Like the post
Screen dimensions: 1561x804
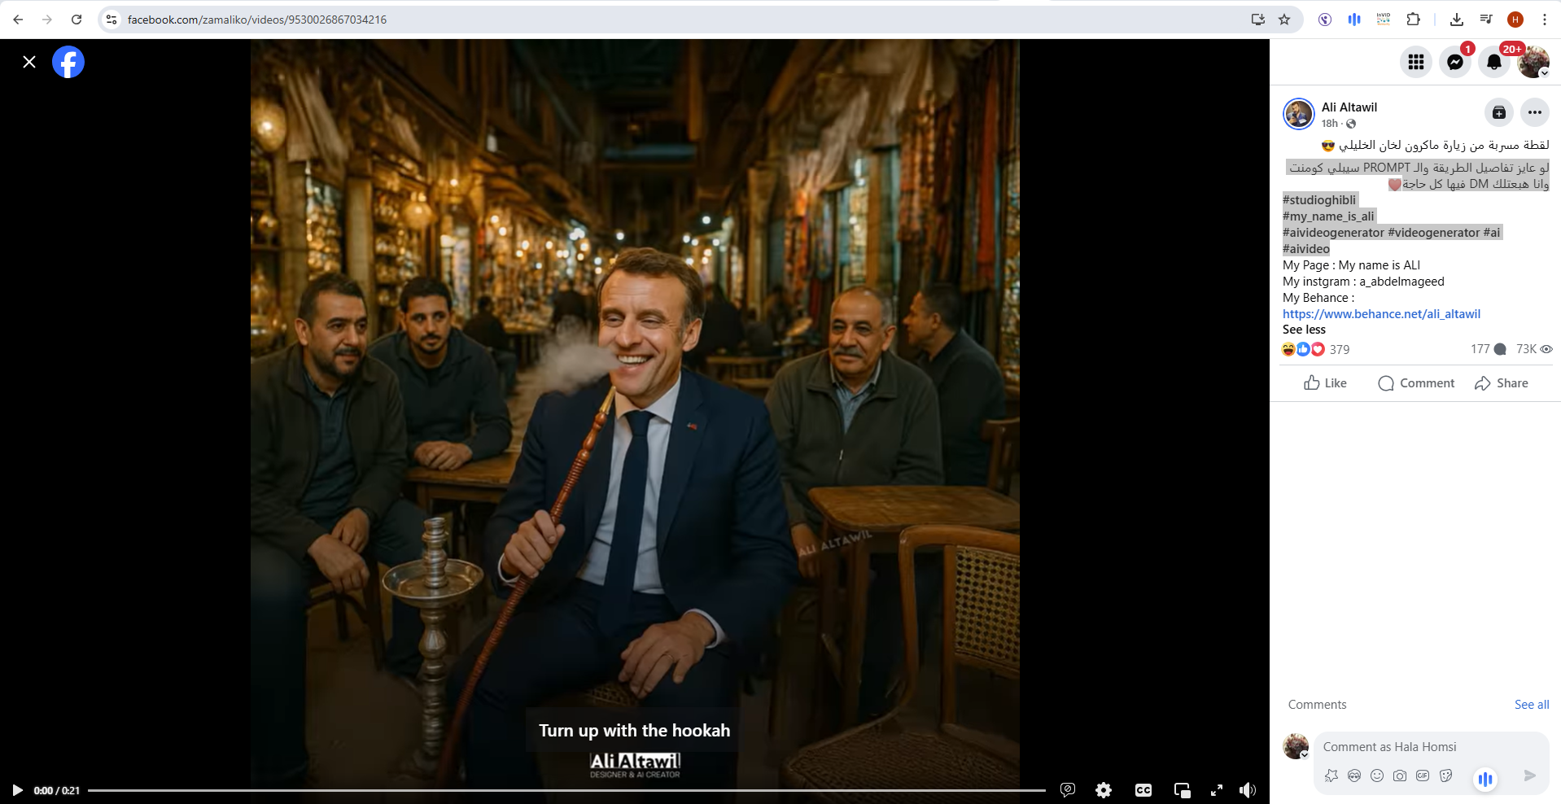click(x=1325, y=383)
